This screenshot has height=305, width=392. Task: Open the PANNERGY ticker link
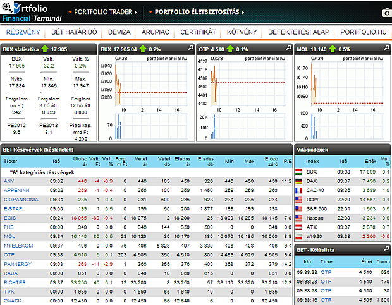pyautogui.click(x=18, y=264)
